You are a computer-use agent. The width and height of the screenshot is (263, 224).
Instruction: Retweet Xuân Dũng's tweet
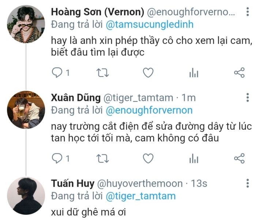click(102, 158)
